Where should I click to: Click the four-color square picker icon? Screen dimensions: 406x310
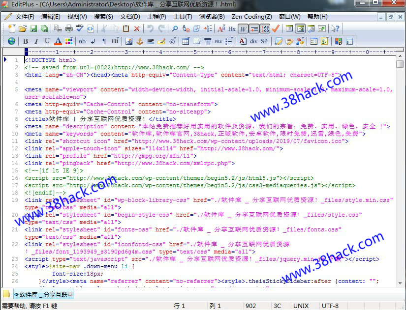coord(338,41)
